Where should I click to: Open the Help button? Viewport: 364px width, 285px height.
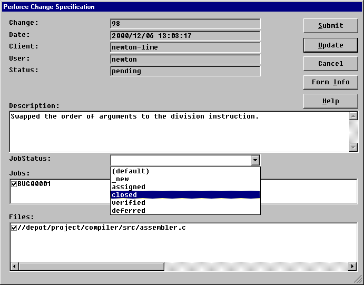click(x=330, y=101)
